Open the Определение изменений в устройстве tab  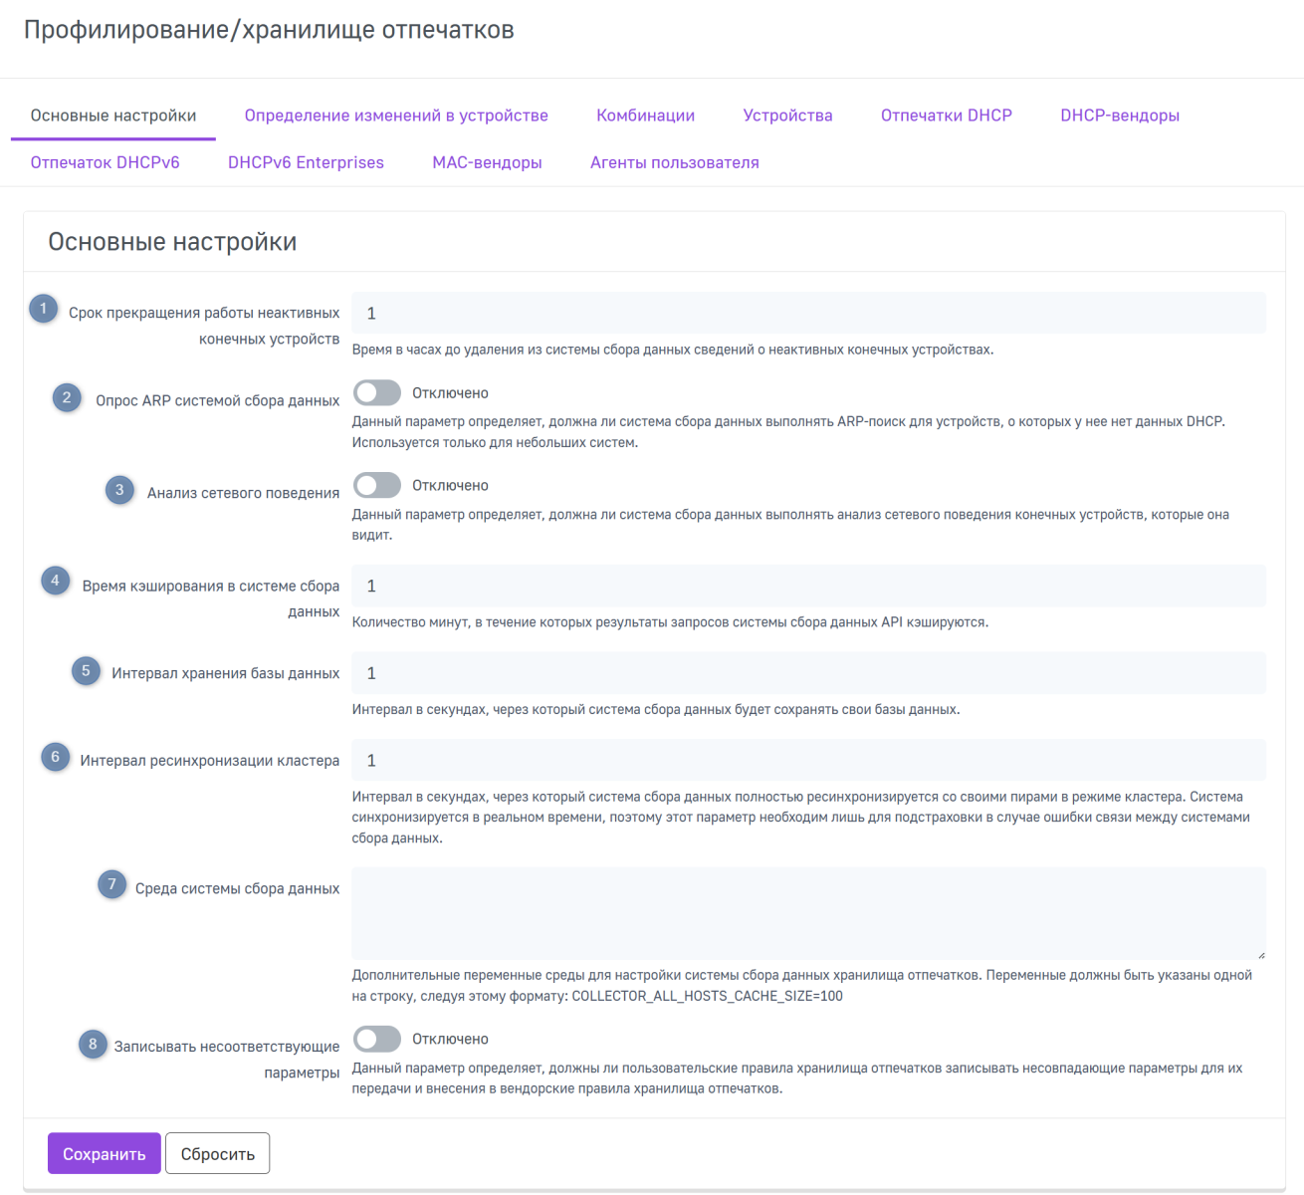tap(396, 116)
